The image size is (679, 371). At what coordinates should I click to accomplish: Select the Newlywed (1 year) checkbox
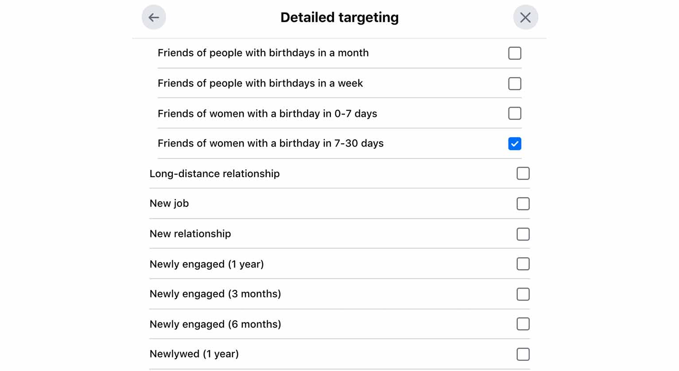pos(523,354)
